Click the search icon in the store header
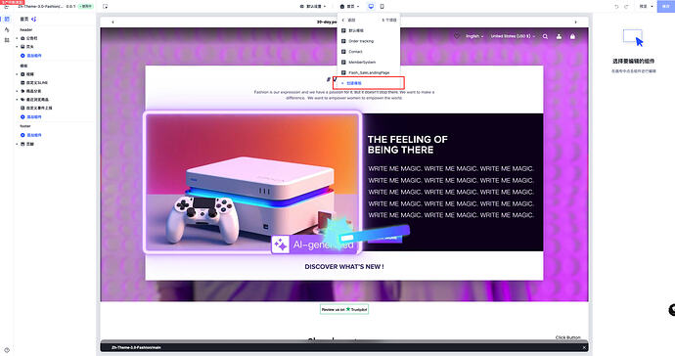Image resolution: width=675 pixels, height=356 pixels. click(x=546, y=36)
